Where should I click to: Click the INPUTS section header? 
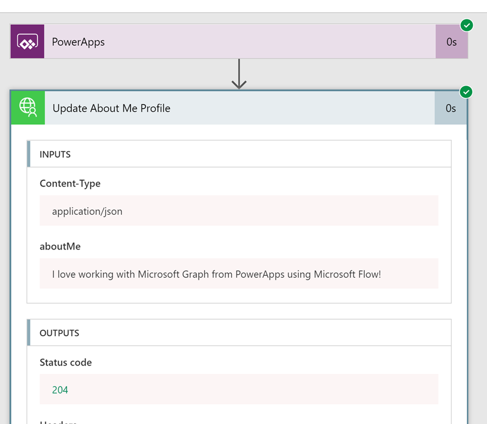(x=239, y=154)
